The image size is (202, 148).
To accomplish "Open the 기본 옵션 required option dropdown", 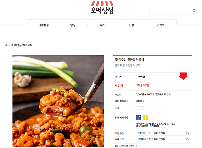I will 163,133.
